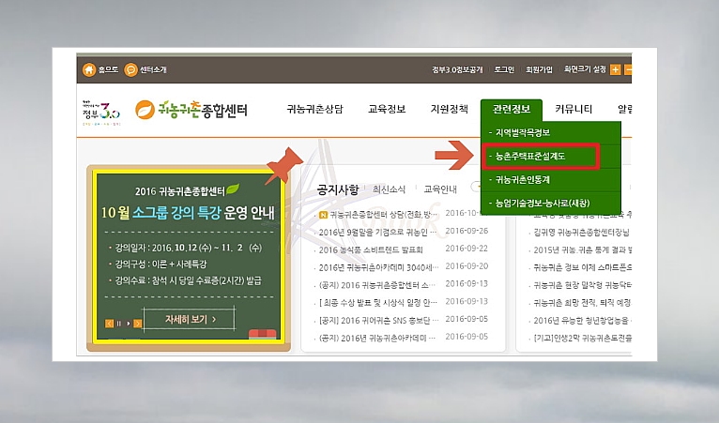
Task: Open the 관련정보 menu
Action: [512, 110]
